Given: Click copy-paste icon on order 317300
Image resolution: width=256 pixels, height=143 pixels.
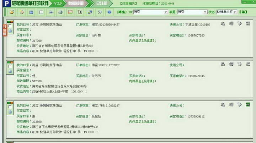Looking at the screenshot, I should (223, 24).
